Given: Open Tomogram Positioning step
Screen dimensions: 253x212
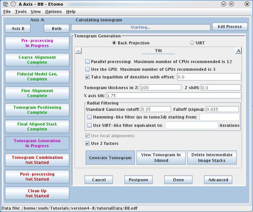Looking at the screenshot, I should (37, 110).
